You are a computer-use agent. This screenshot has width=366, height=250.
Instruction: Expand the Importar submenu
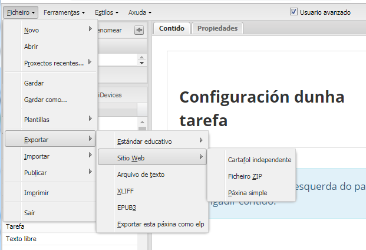[x=51, y=156]
